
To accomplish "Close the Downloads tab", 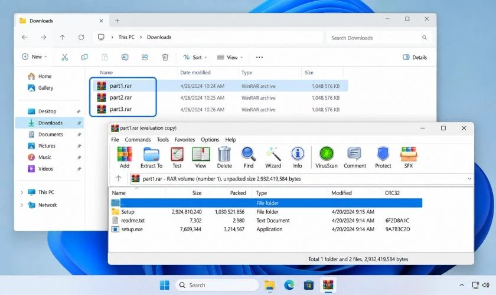I will pyautogui.click(x=101, y=21).
